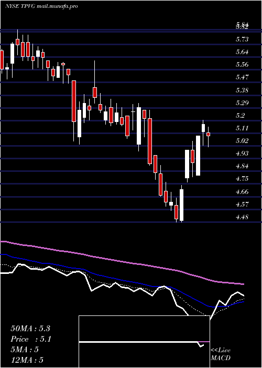Image resolution: width=262 pixels, height=368 pixels.
Task: Click the 5.38 price axis label
Action: [242, 90]
